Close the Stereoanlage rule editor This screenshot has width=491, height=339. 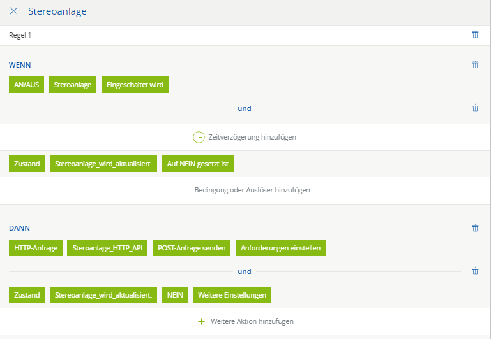tap(13, 11)
